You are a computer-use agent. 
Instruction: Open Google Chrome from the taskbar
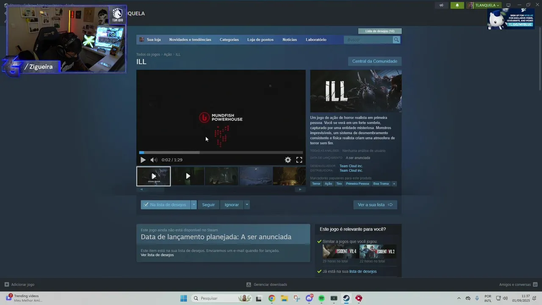click(272, 298)
